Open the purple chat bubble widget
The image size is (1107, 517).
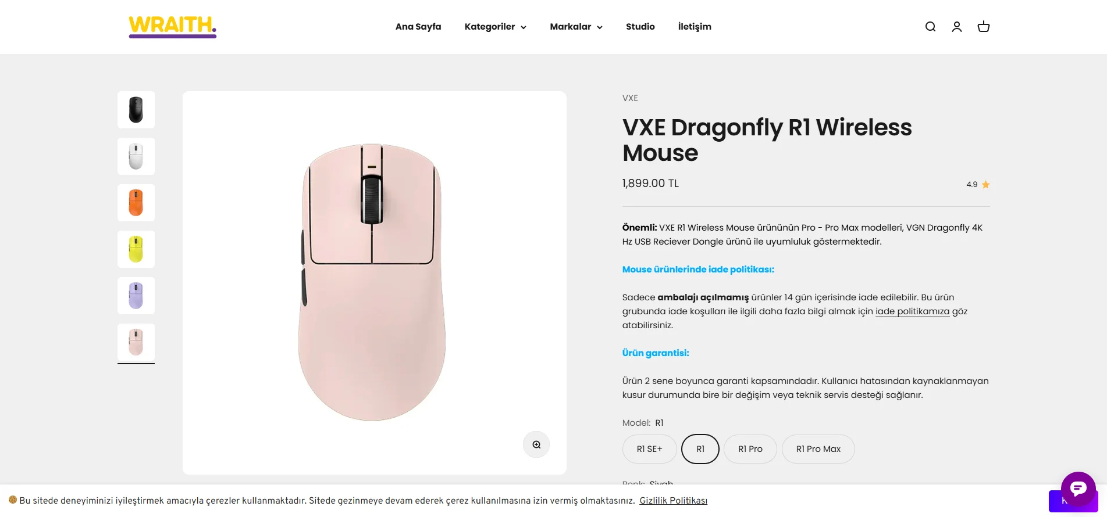(x=1078, y=489)
